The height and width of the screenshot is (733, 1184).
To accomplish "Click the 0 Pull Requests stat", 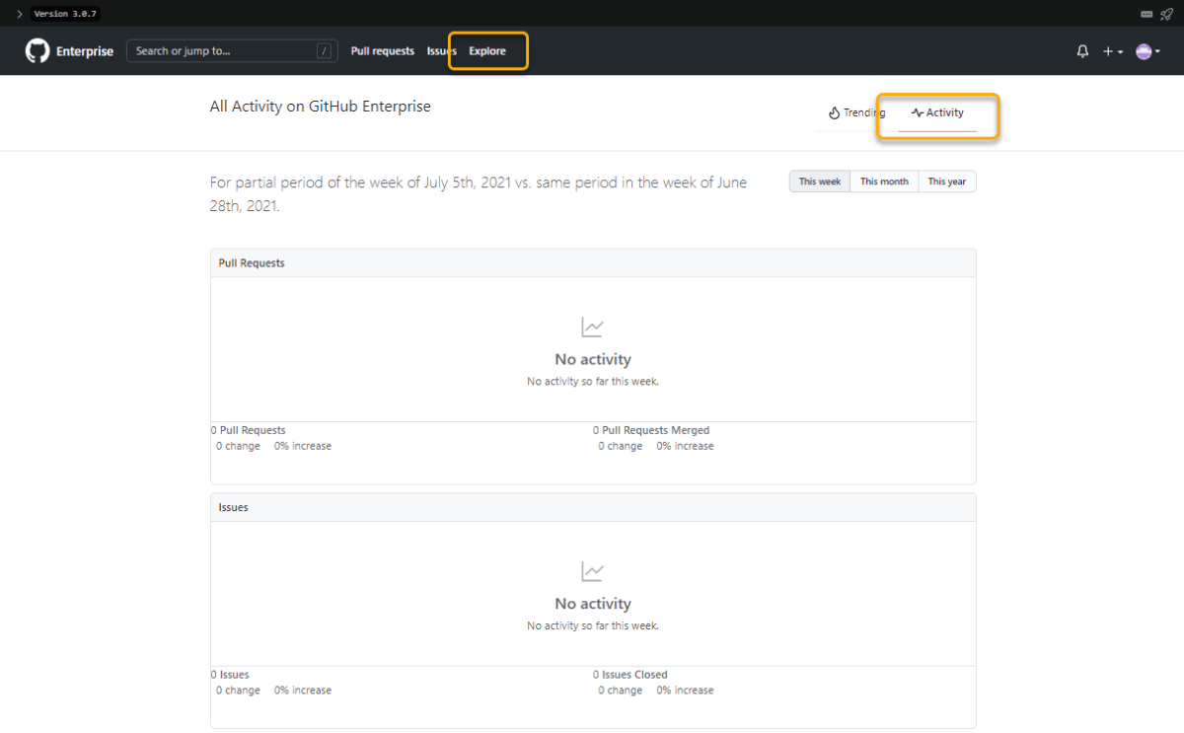I will (249, 430).
